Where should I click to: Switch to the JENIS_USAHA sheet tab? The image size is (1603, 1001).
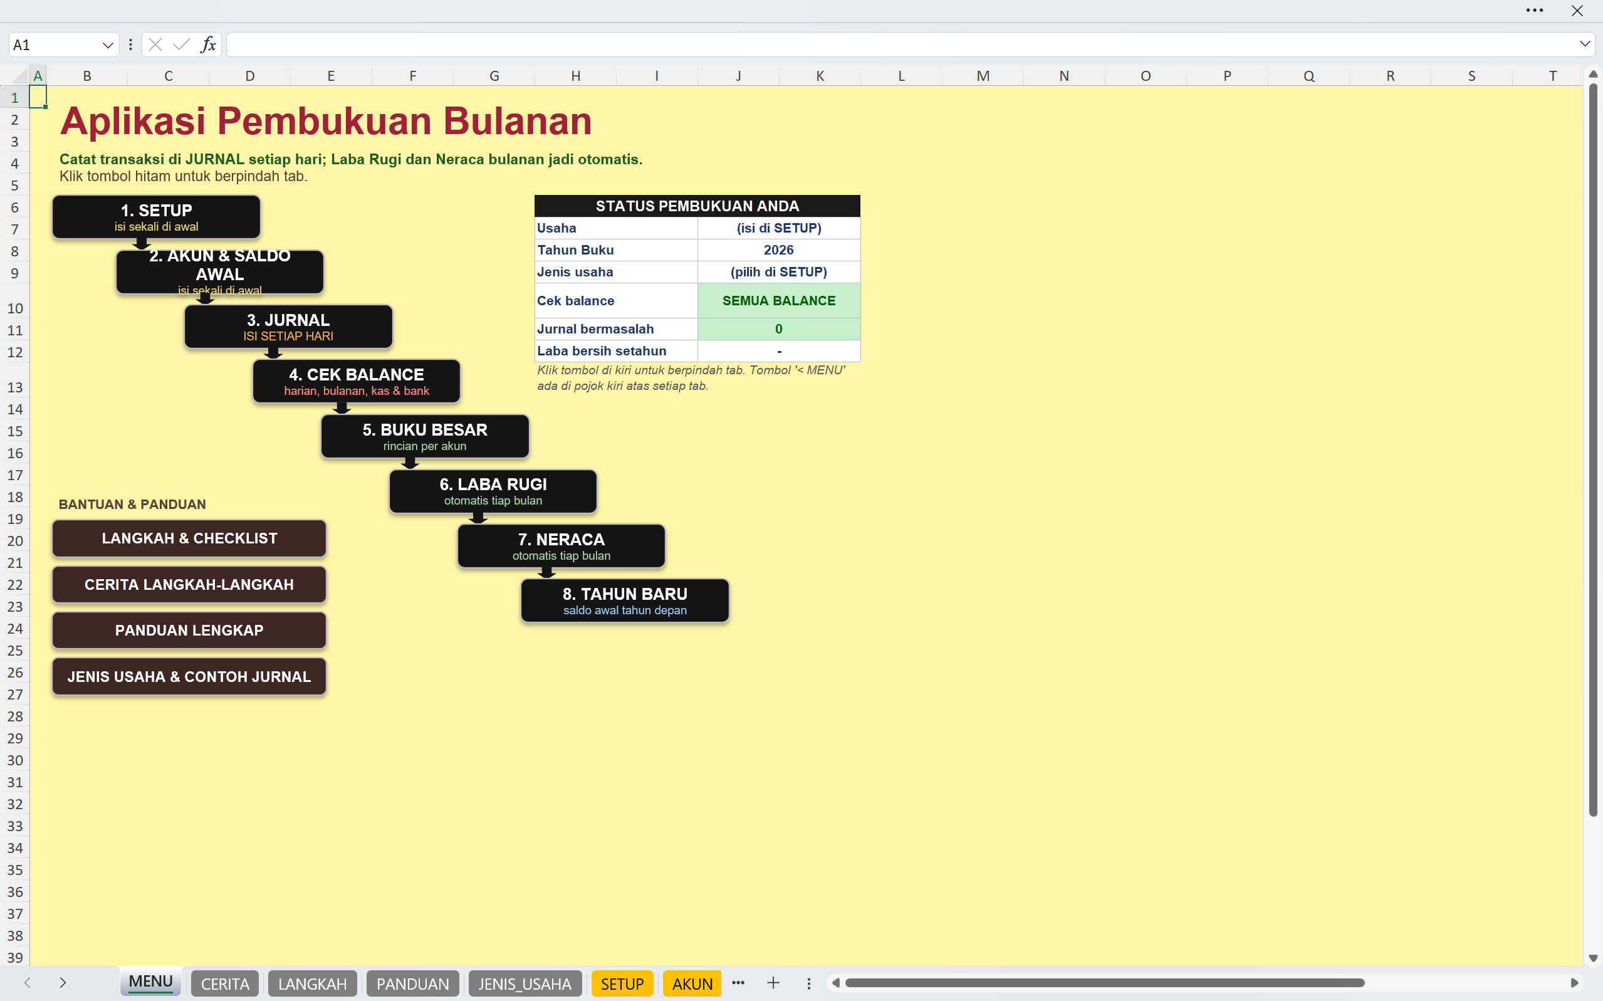point(525,984)
